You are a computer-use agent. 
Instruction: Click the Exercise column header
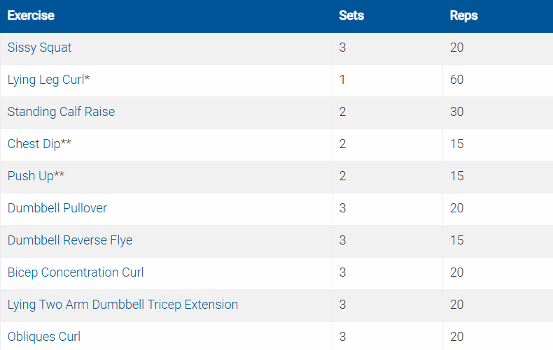(31, 15)
